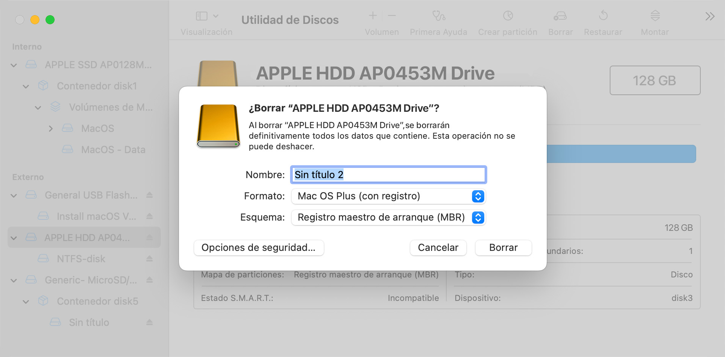
Task: Expand the MacOS volume
Action: 51,129
